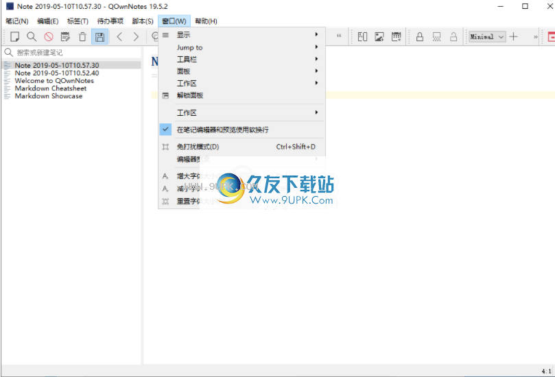Open the 帮助(H) menu
Viewport: 555px width, 377px height.
click(x=206, y=21)
